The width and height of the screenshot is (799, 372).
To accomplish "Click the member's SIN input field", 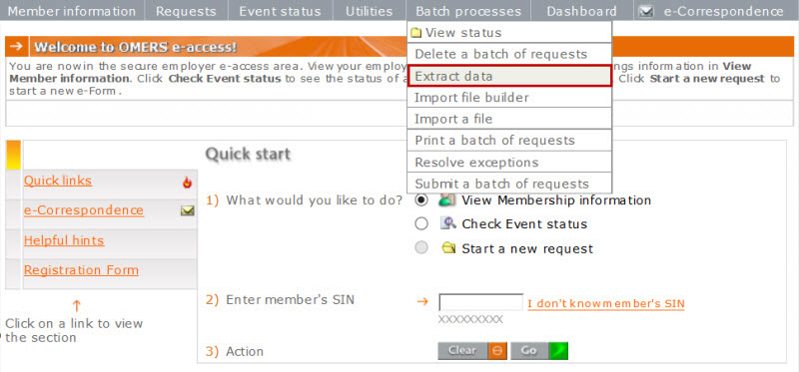I will tap(480, 303).
